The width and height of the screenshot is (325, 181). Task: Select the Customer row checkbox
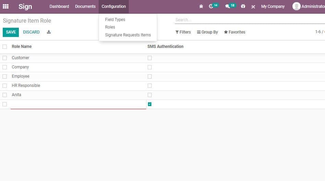click(4, 58)
